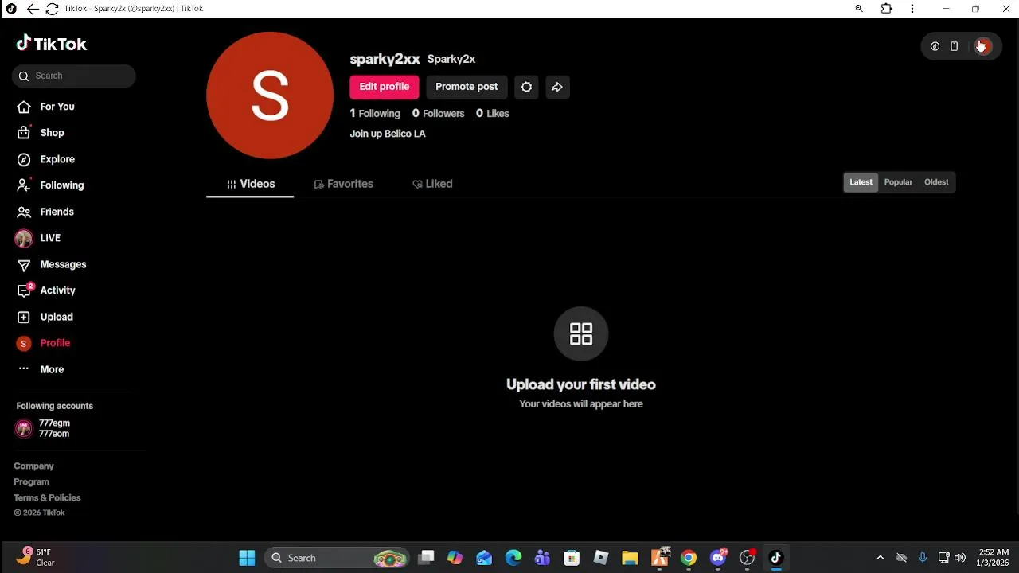
Task: Expand the Program footer section
Action: (31, 482)
